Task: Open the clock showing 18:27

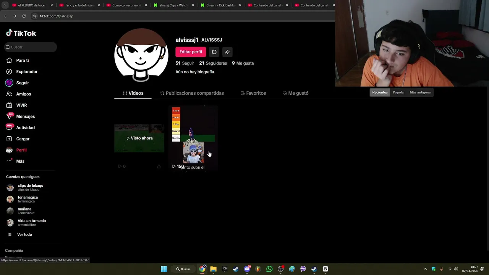Action: pyautogui.click(x=470, y=269)
